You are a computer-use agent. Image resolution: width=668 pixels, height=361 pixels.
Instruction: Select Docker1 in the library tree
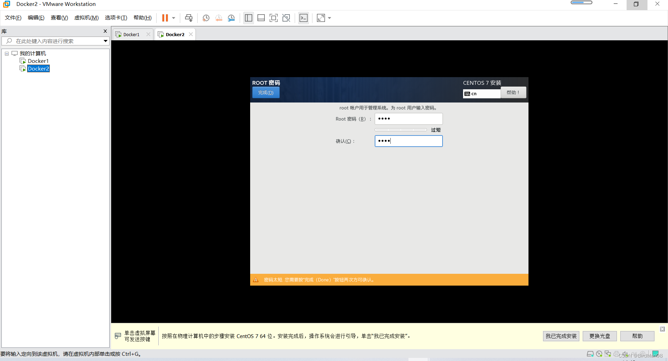click(38, 61)
